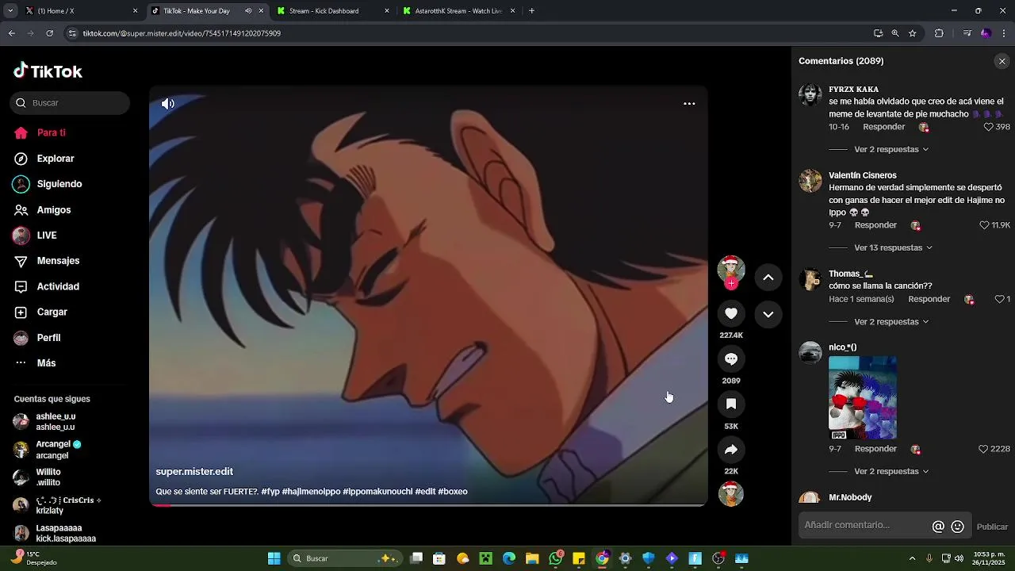Open the Cargar upload page
Image resolution: width=1015 pixels, height=571 pixels.
pos(52,312)
